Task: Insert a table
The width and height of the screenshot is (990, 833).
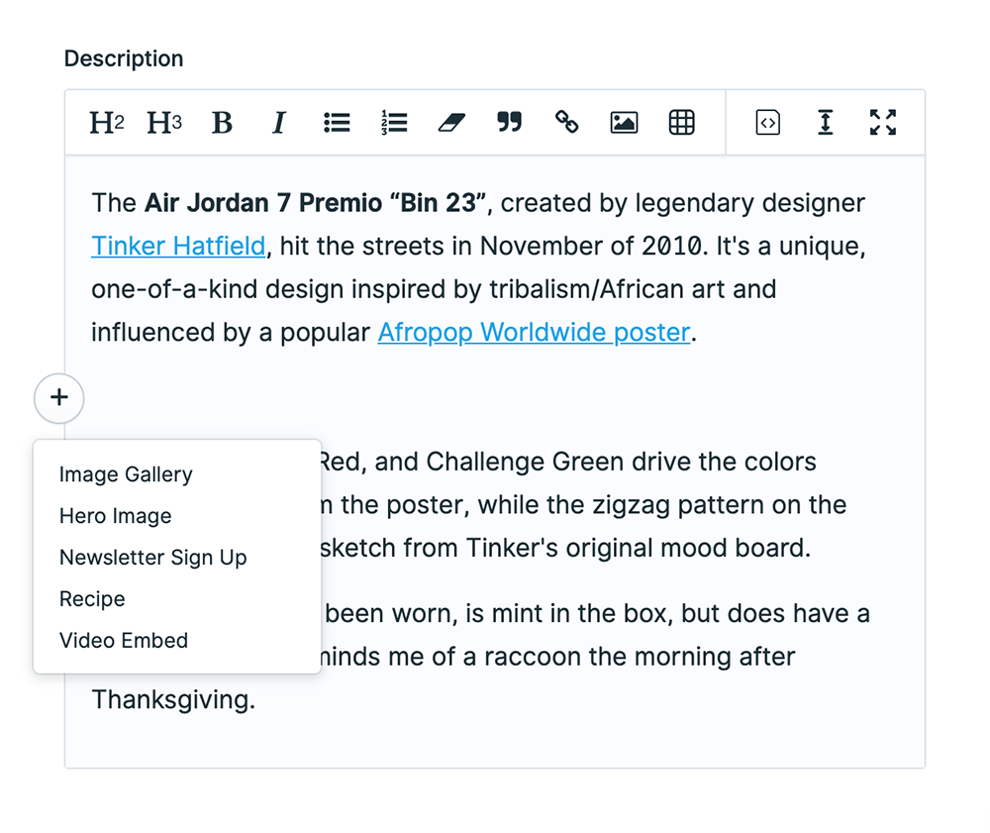Action: pyautogui.click(x=682, y=123)
